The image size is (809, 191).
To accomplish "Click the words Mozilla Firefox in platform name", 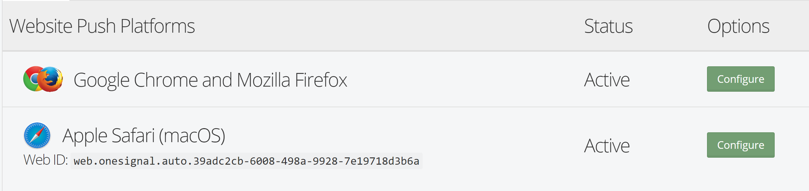I will (x=292, y=80).
